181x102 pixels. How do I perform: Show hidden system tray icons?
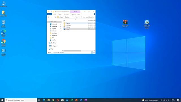[x=160, y=100]
